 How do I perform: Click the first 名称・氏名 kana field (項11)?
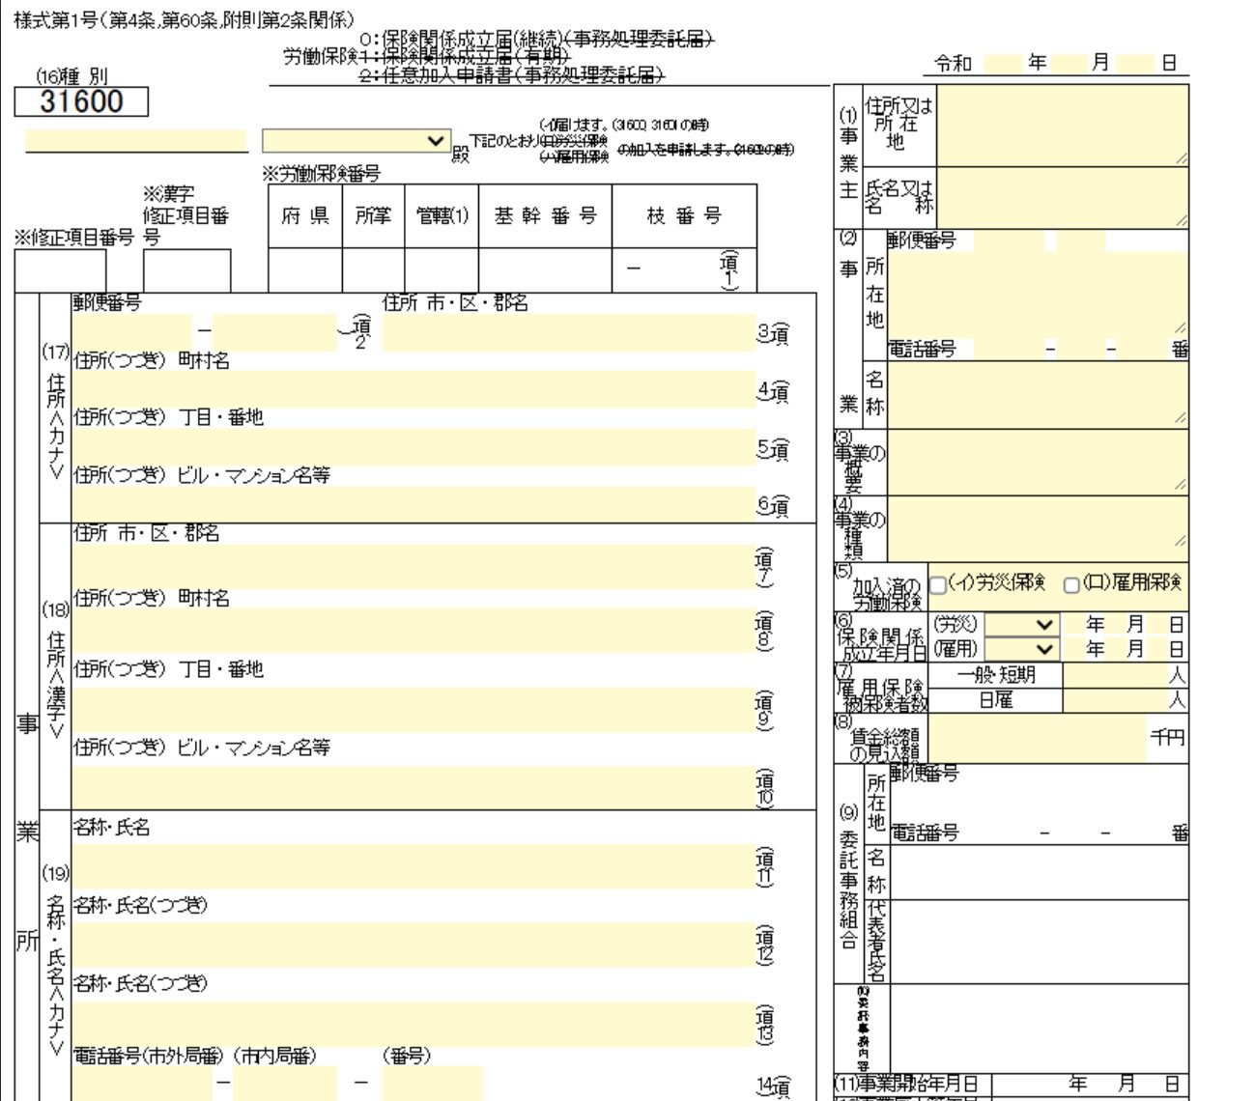[413, 865]
